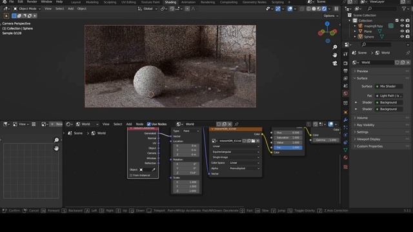Open the Global transform orientation dropdown
Viewport: 413px width, 232px height.
(x=148, y=8)
